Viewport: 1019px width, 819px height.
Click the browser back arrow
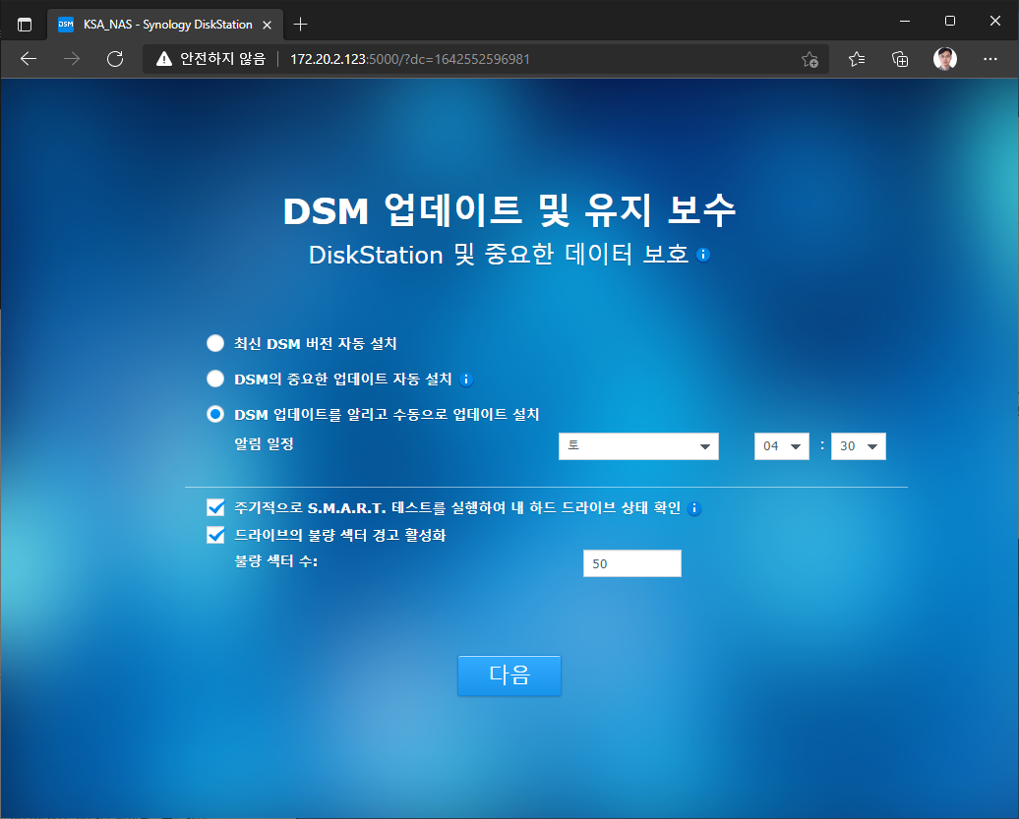click(x=28, y=59)
